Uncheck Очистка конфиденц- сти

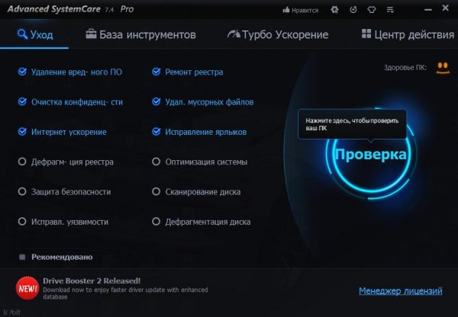22,102
